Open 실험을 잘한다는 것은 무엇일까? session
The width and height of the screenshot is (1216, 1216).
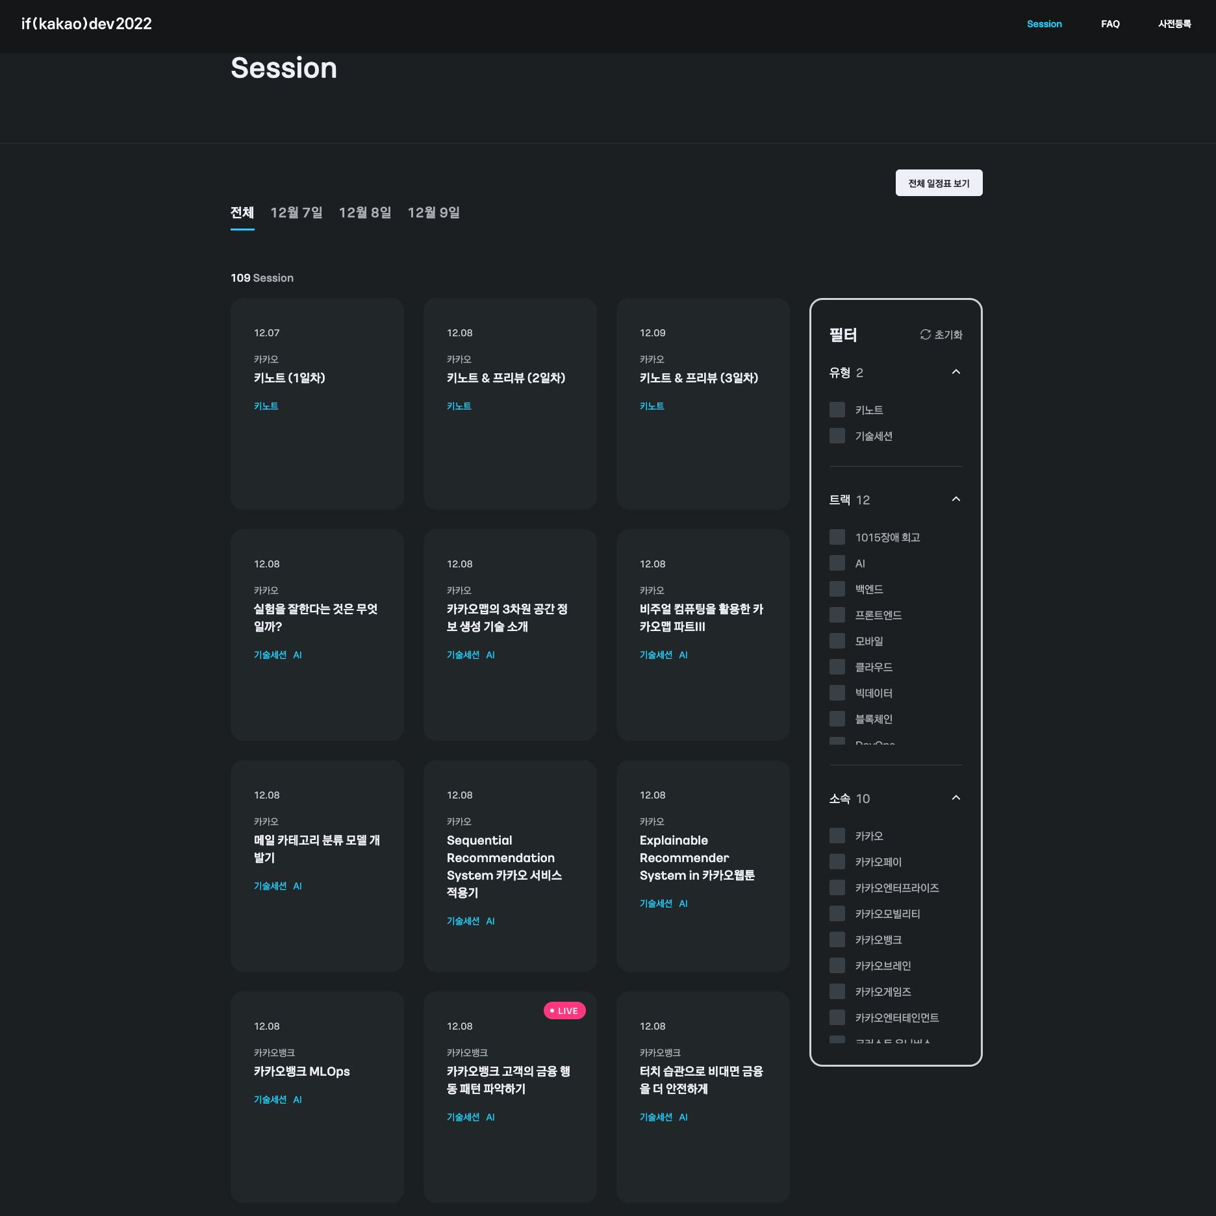pos(317,635)
